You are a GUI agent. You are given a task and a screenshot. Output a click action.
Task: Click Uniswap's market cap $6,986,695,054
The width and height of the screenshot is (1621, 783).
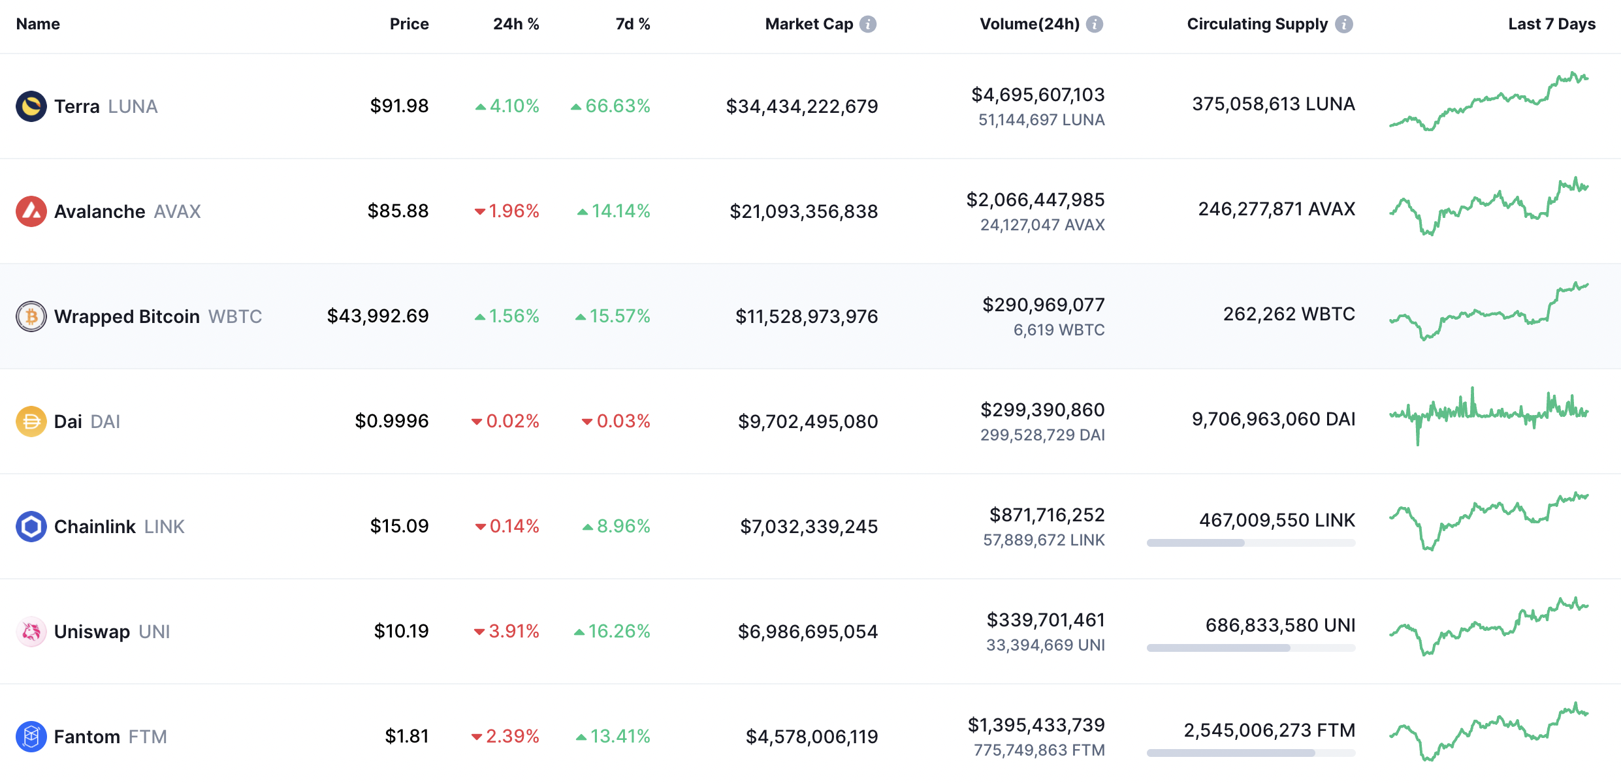(808, 632)
